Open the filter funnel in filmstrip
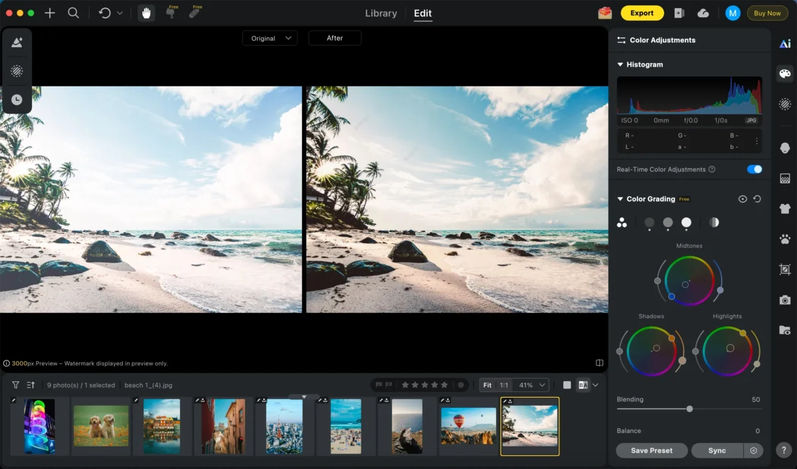 (x=16, y=385)
